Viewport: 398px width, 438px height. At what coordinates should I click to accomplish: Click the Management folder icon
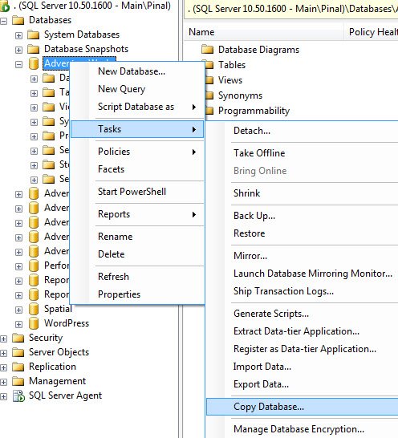18,381
